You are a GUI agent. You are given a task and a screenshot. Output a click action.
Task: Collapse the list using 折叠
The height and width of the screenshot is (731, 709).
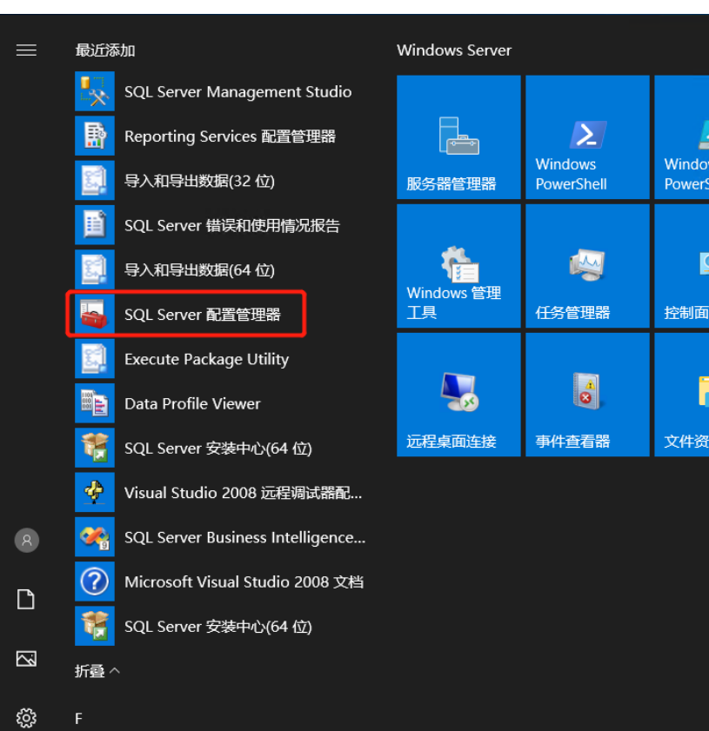click(97, 671)
